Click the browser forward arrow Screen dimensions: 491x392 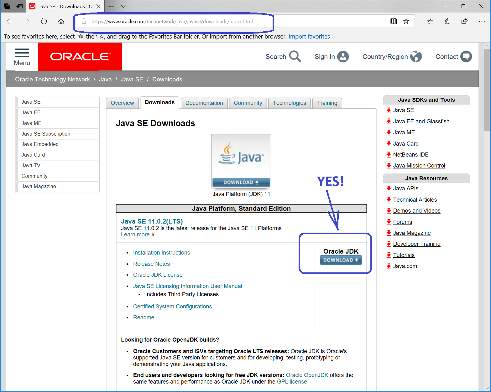tap(27, 21)
